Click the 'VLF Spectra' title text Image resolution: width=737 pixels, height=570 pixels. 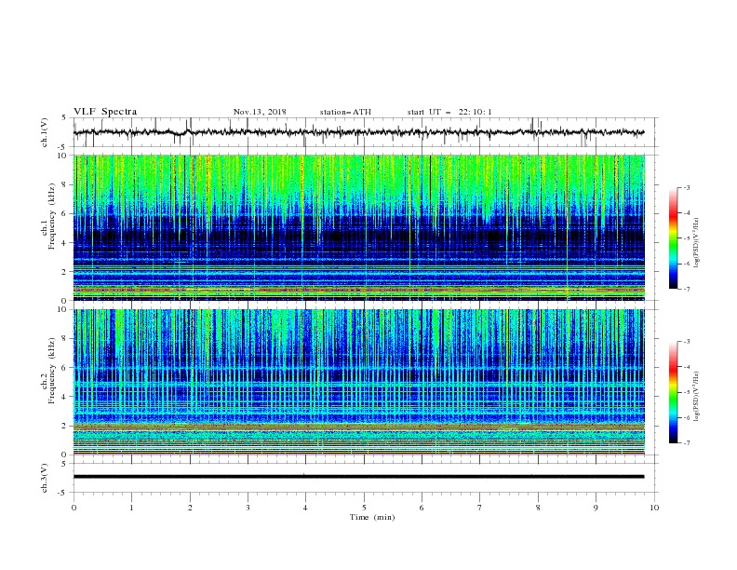[x=105, y=112]
